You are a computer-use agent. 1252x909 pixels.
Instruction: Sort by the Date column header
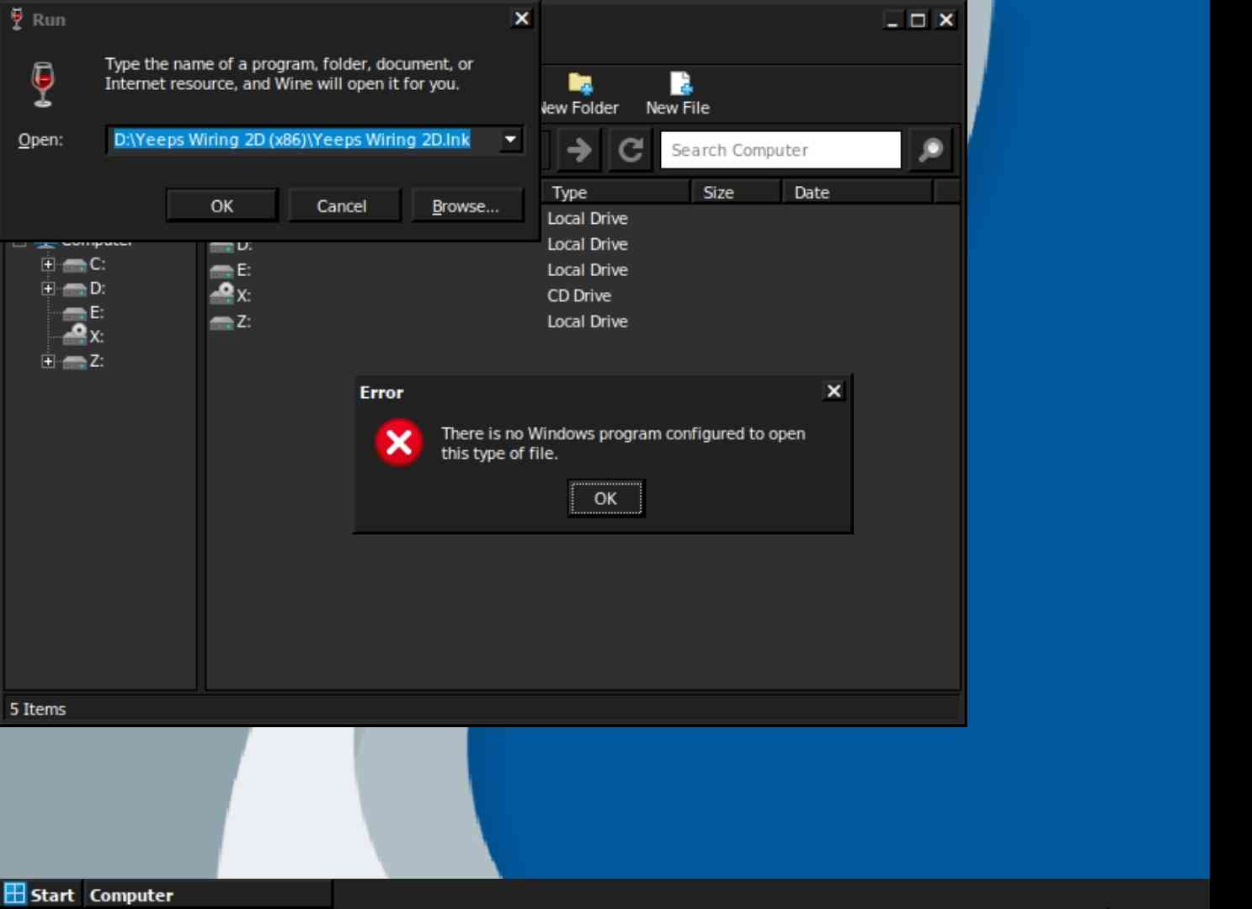(857, 192)
